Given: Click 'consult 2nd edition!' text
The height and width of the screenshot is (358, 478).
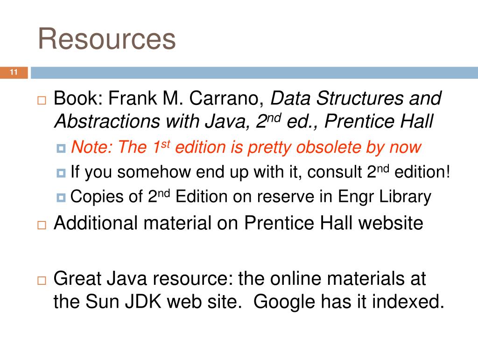Looking at the screenshot, I should pyautogui.click(x=379, y=172).
